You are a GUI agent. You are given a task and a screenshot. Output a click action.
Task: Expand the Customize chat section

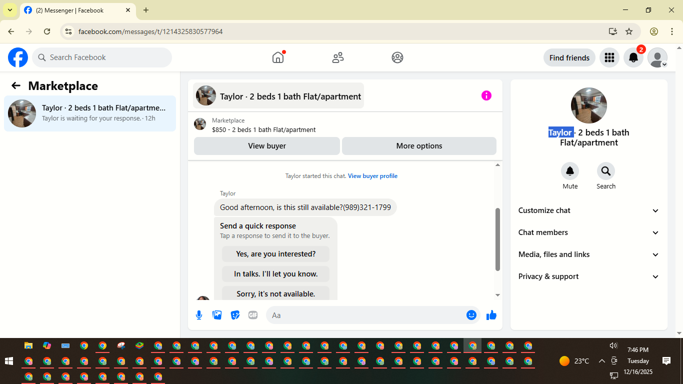coord(589,210)
